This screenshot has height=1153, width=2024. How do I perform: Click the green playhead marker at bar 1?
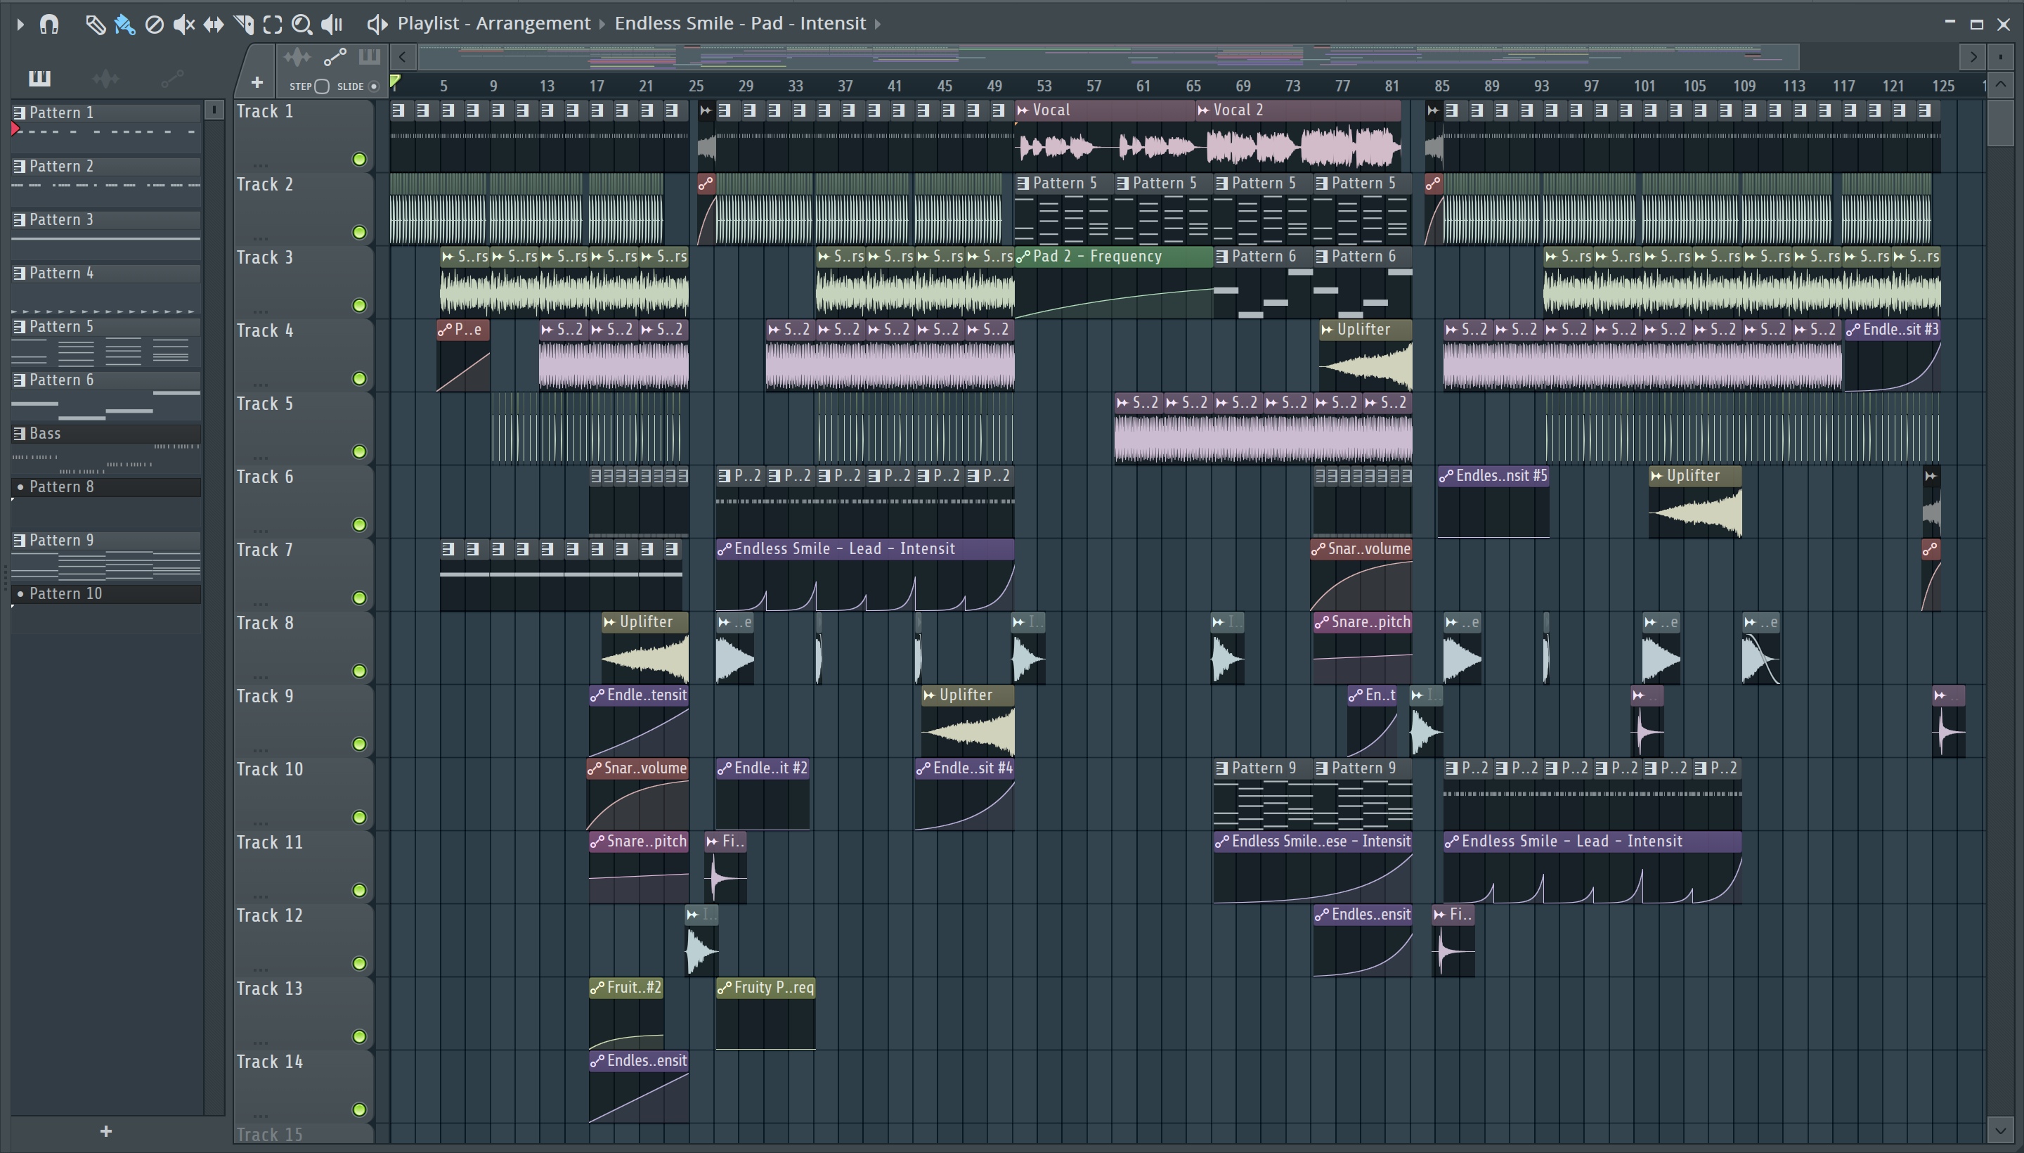click(x=395, y=81)
